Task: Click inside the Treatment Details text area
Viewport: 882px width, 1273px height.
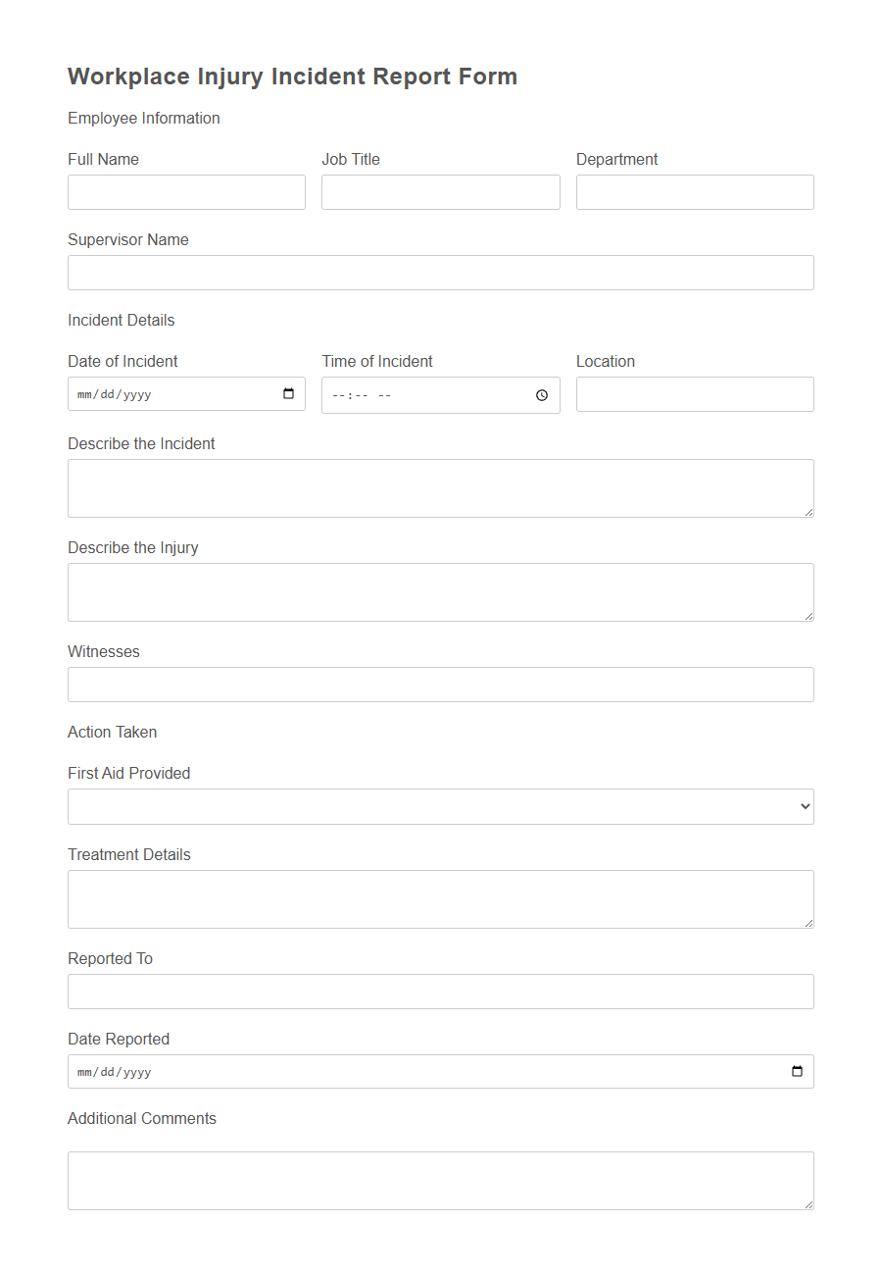Action: [440, 898]
